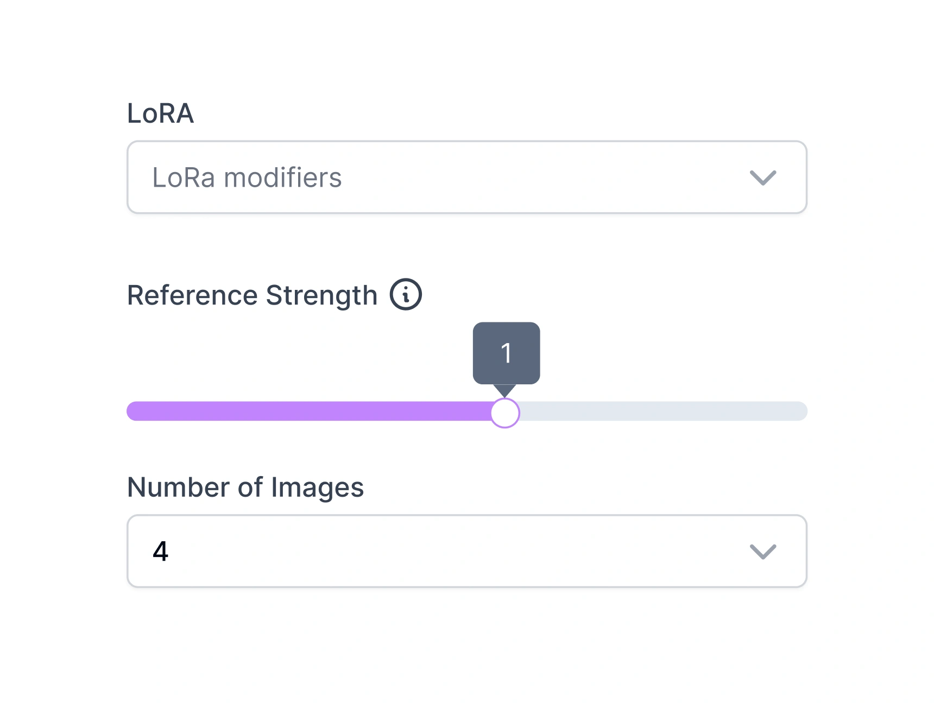This screenshot has height=703, width=934.
Task: Click the field displaying 4 images
Action: point(380,552)
